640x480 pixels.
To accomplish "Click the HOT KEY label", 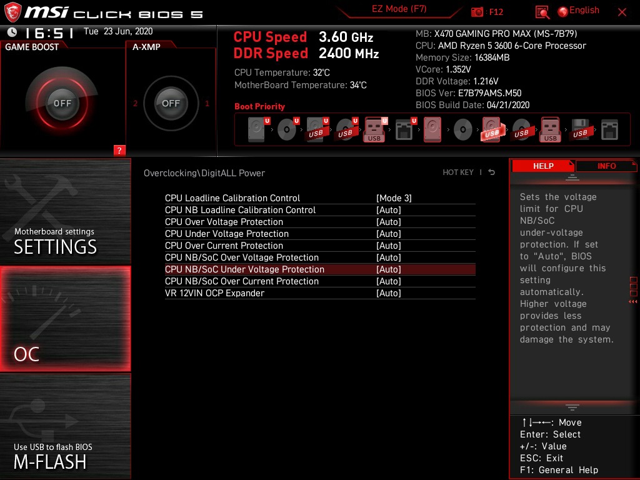I will click(x=458, y=172).
